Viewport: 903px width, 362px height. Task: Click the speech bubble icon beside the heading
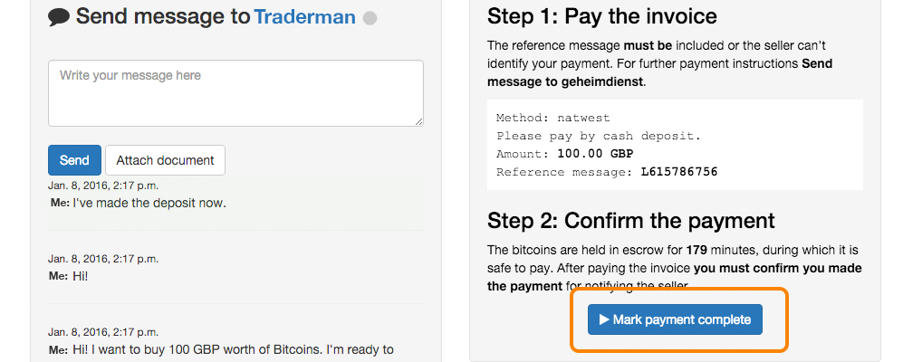click(x=59, y=17)
